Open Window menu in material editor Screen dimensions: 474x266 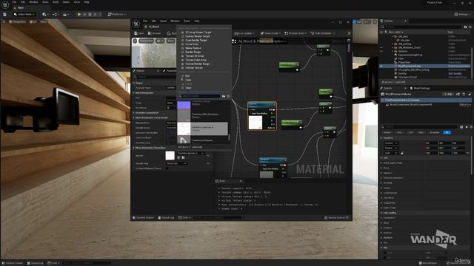(x=175, y=21)
